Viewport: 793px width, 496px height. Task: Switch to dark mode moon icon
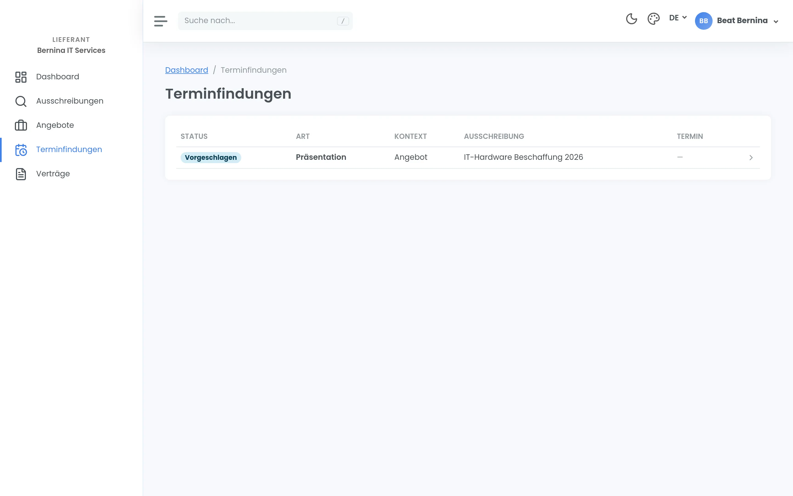[631, 19]
